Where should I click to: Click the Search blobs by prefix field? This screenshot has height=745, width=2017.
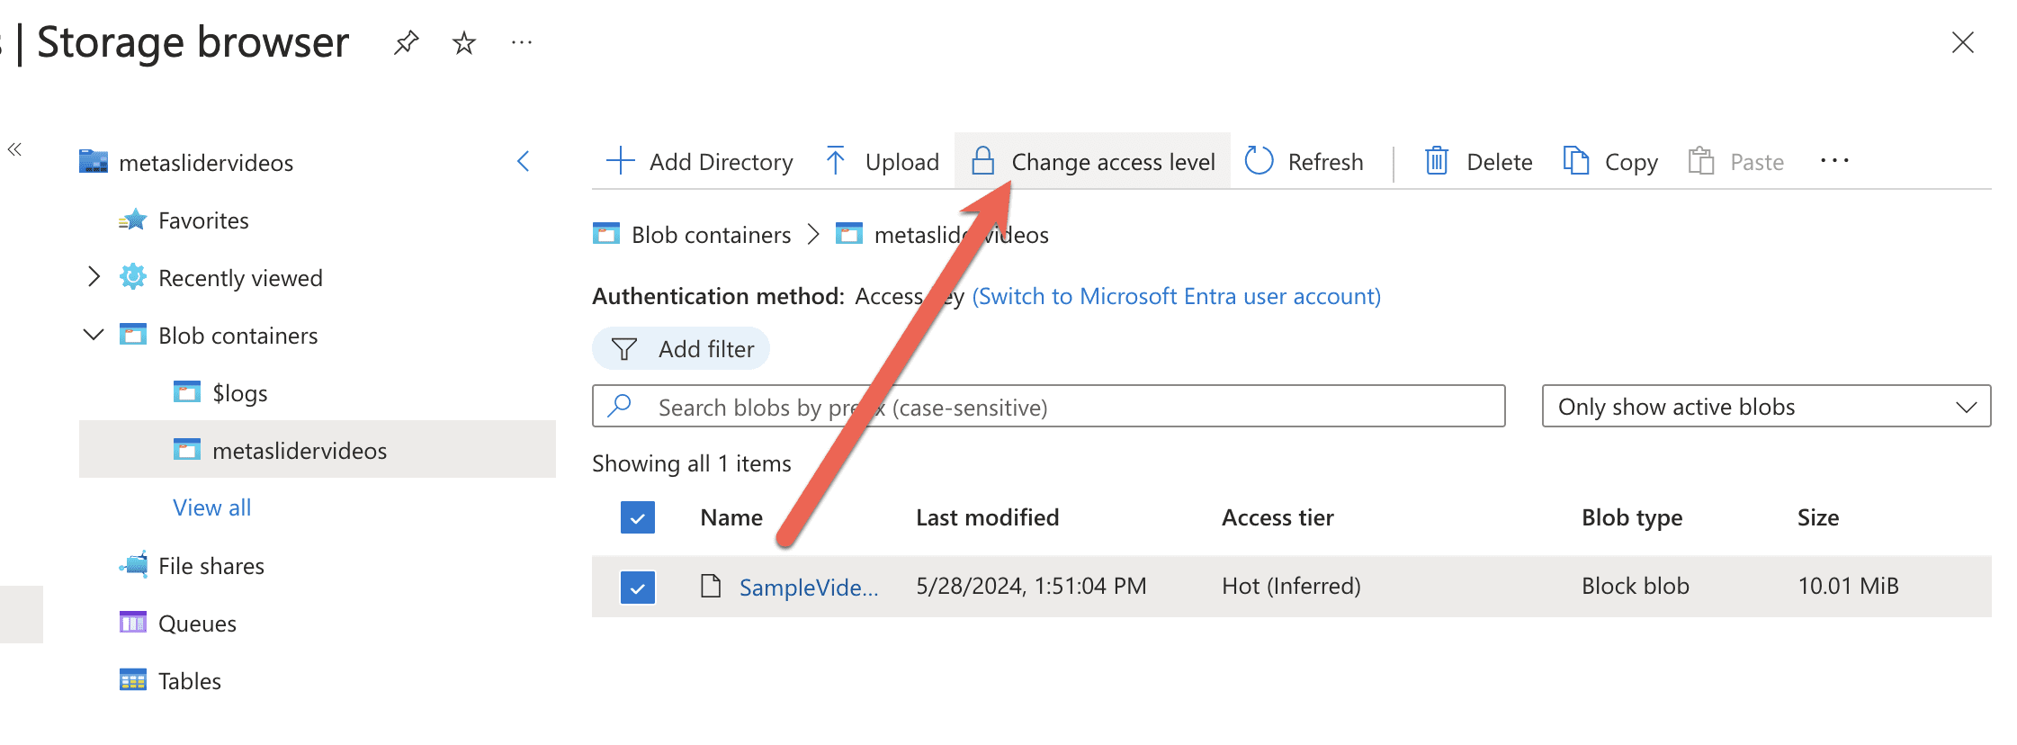pyautogui.click(x=1048, y=407)
